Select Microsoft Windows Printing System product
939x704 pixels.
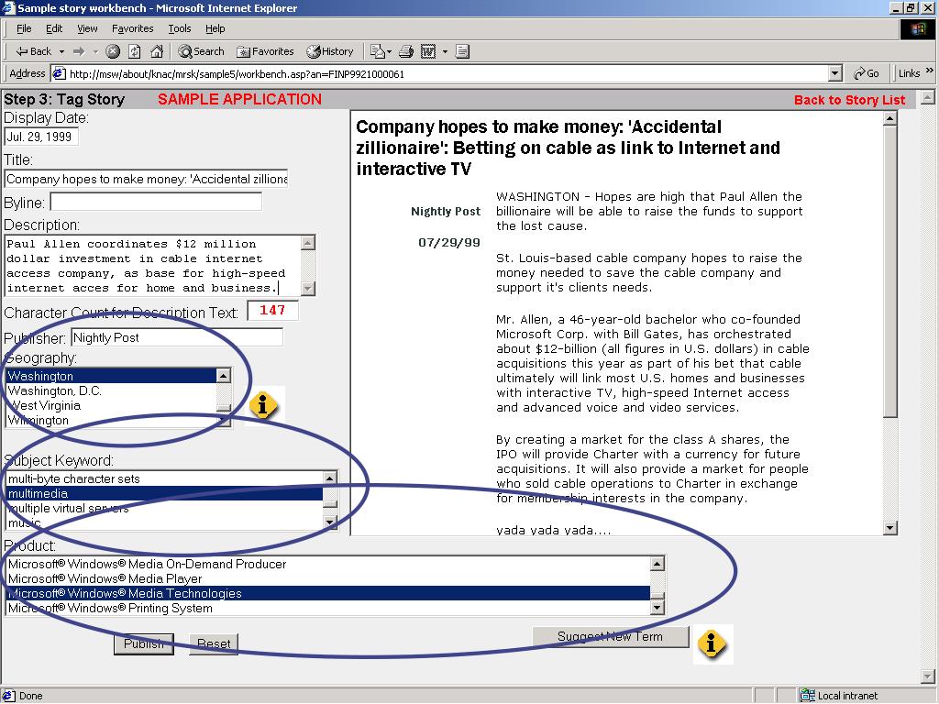pyautogui.click(x=328, y=609)
